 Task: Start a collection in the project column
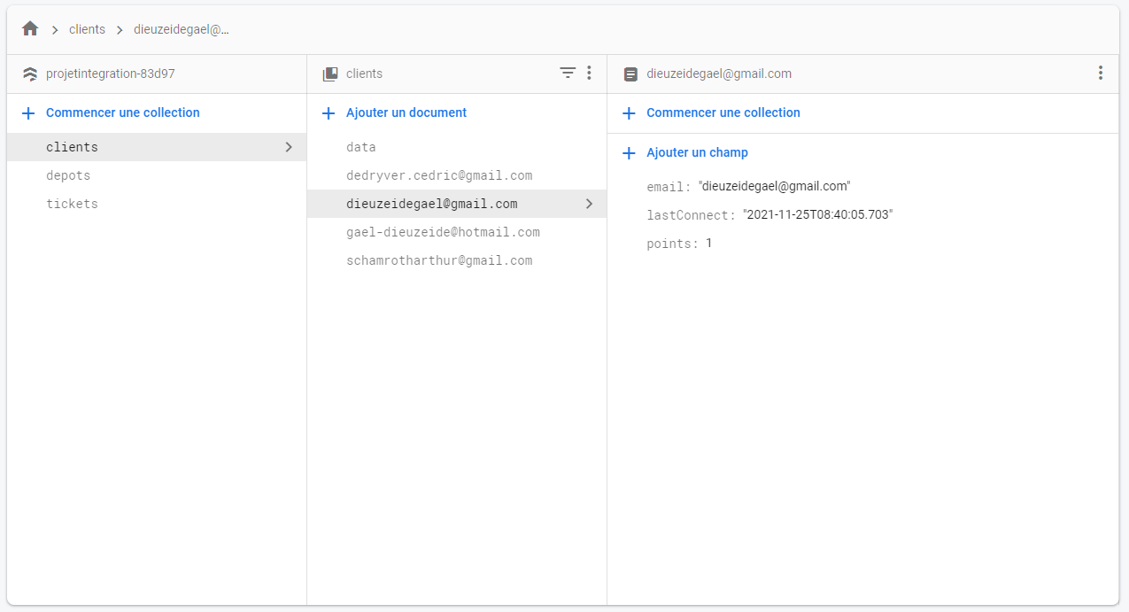click(x=123, y=112)
